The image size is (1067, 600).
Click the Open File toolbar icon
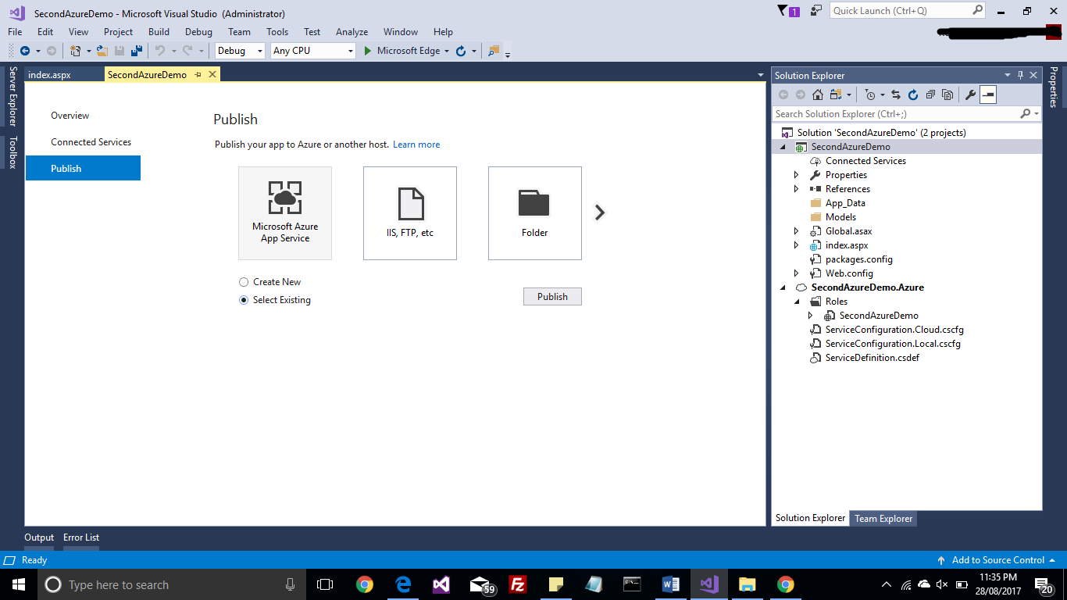click(x=102, y=51)
